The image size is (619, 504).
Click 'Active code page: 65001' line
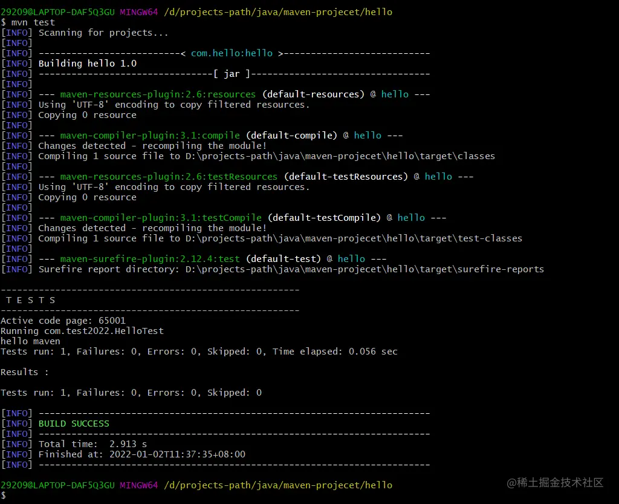63,321
